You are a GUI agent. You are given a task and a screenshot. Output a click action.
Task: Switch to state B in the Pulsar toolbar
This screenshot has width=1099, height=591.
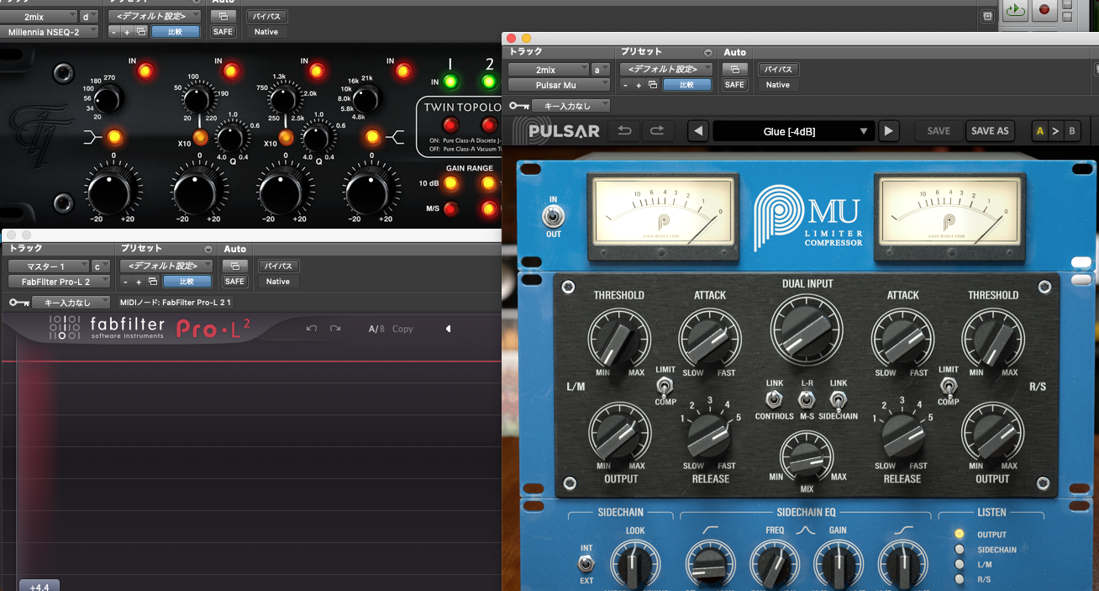coord(1071,131)
